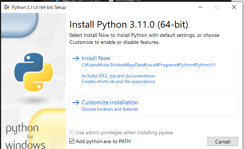Click the 'Select Install Now to install' description
This screenshot has width=244, height=149.
pos(144,39)
